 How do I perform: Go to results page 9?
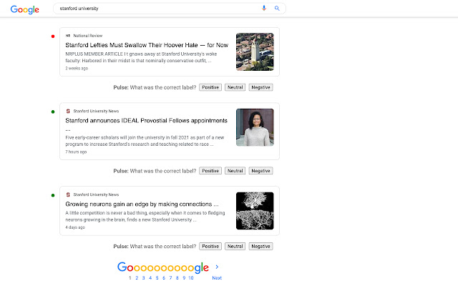184,278
